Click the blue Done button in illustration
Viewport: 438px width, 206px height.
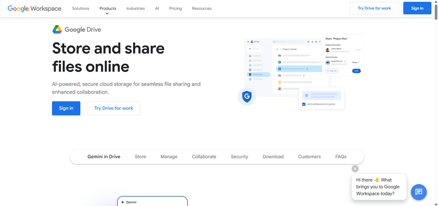point(356,71)
